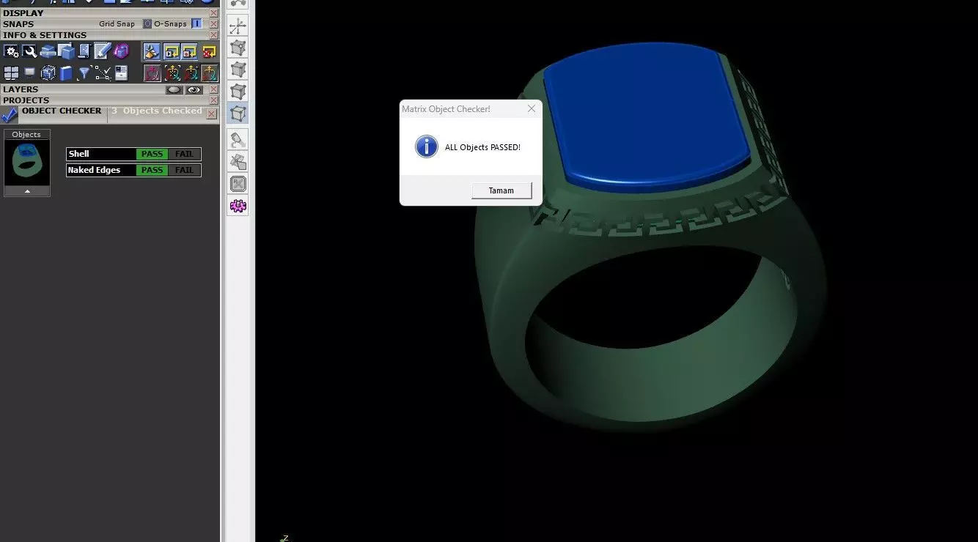Image resolution: width=978 pixels, height=542 pixels.
Task: Select the highlighted cube view icon
Action: (x=238, y=114)
